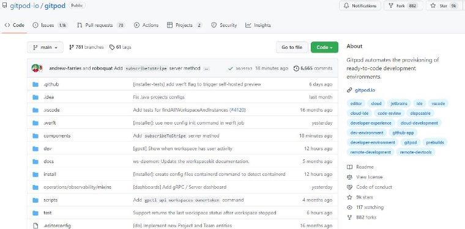Screen dimensions: 465x229
Task: Click the jetbrains topic tag
Action: point(399,104)
